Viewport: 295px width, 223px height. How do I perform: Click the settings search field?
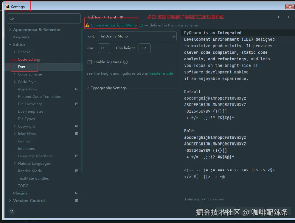tap(44, 18)
